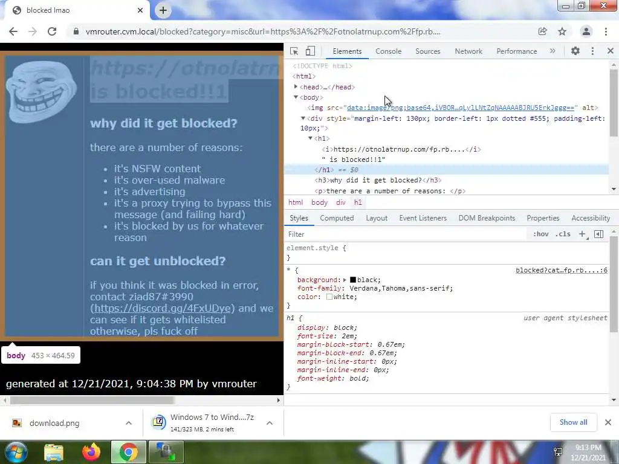Switch to Chrome on the taskbar
This screenshot has width=619, height=464.
tap(129, 452)
